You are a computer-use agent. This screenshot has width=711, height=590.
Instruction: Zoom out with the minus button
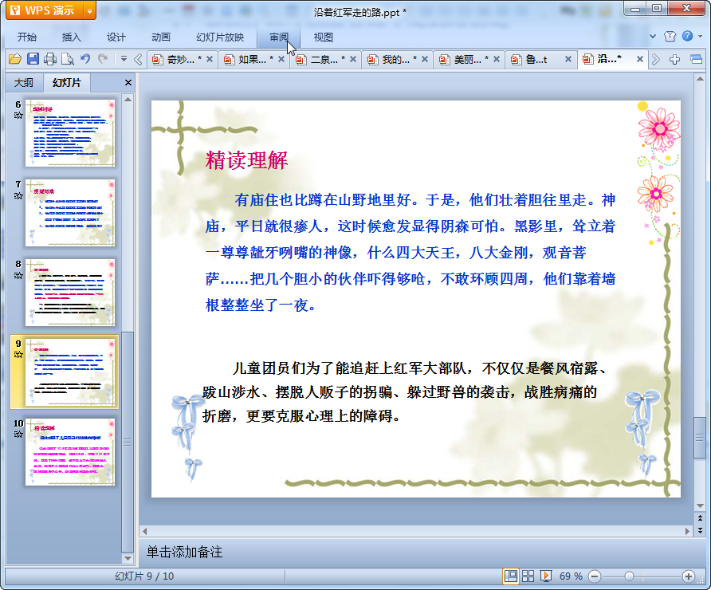595,576
